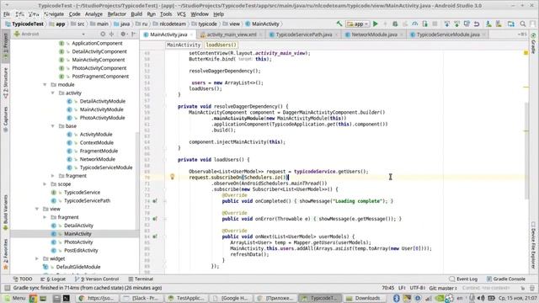Click the editor vertical scrollbar
The height and width of the screenshot is (303, 539).
tap(526, 151)
